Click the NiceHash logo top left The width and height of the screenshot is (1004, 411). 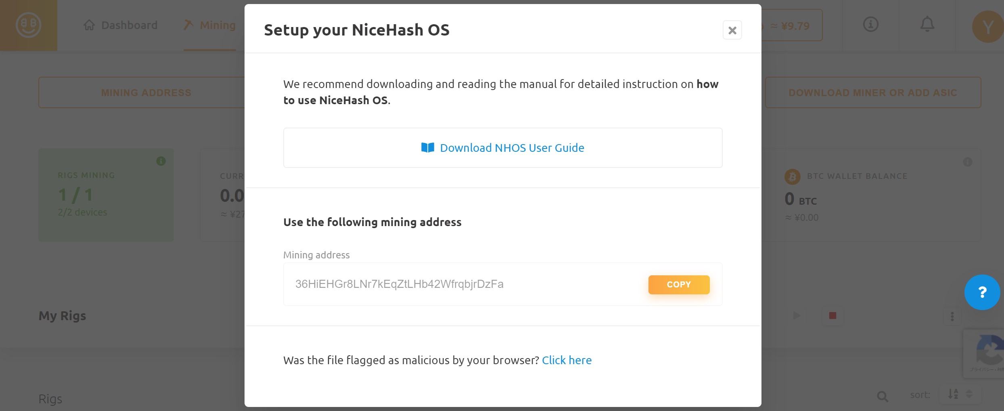click(x=28, y=25)
